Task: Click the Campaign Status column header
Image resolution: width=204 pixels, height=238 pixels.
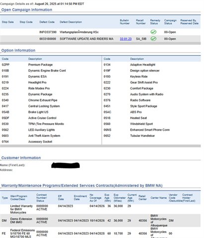Action: pos(170,22)
